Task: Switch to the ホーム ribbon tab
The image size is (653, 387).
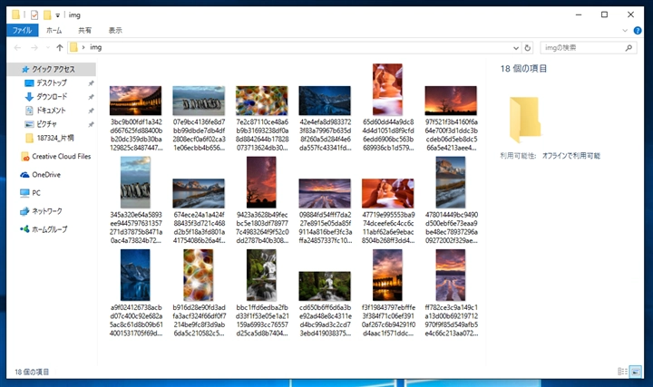Action: (x=54, y=31)
